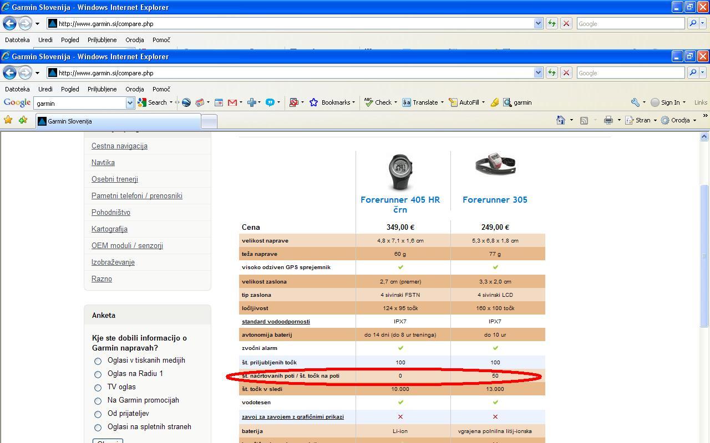
Task: Refresh page in background window
Action: (552, 24)
